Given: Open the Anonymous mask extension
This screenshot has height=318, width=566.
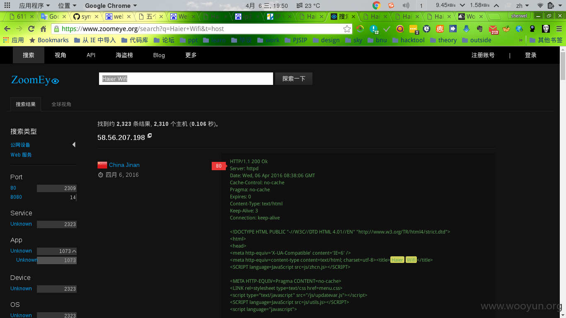Looking at the screenshot, I should [546, 29].
